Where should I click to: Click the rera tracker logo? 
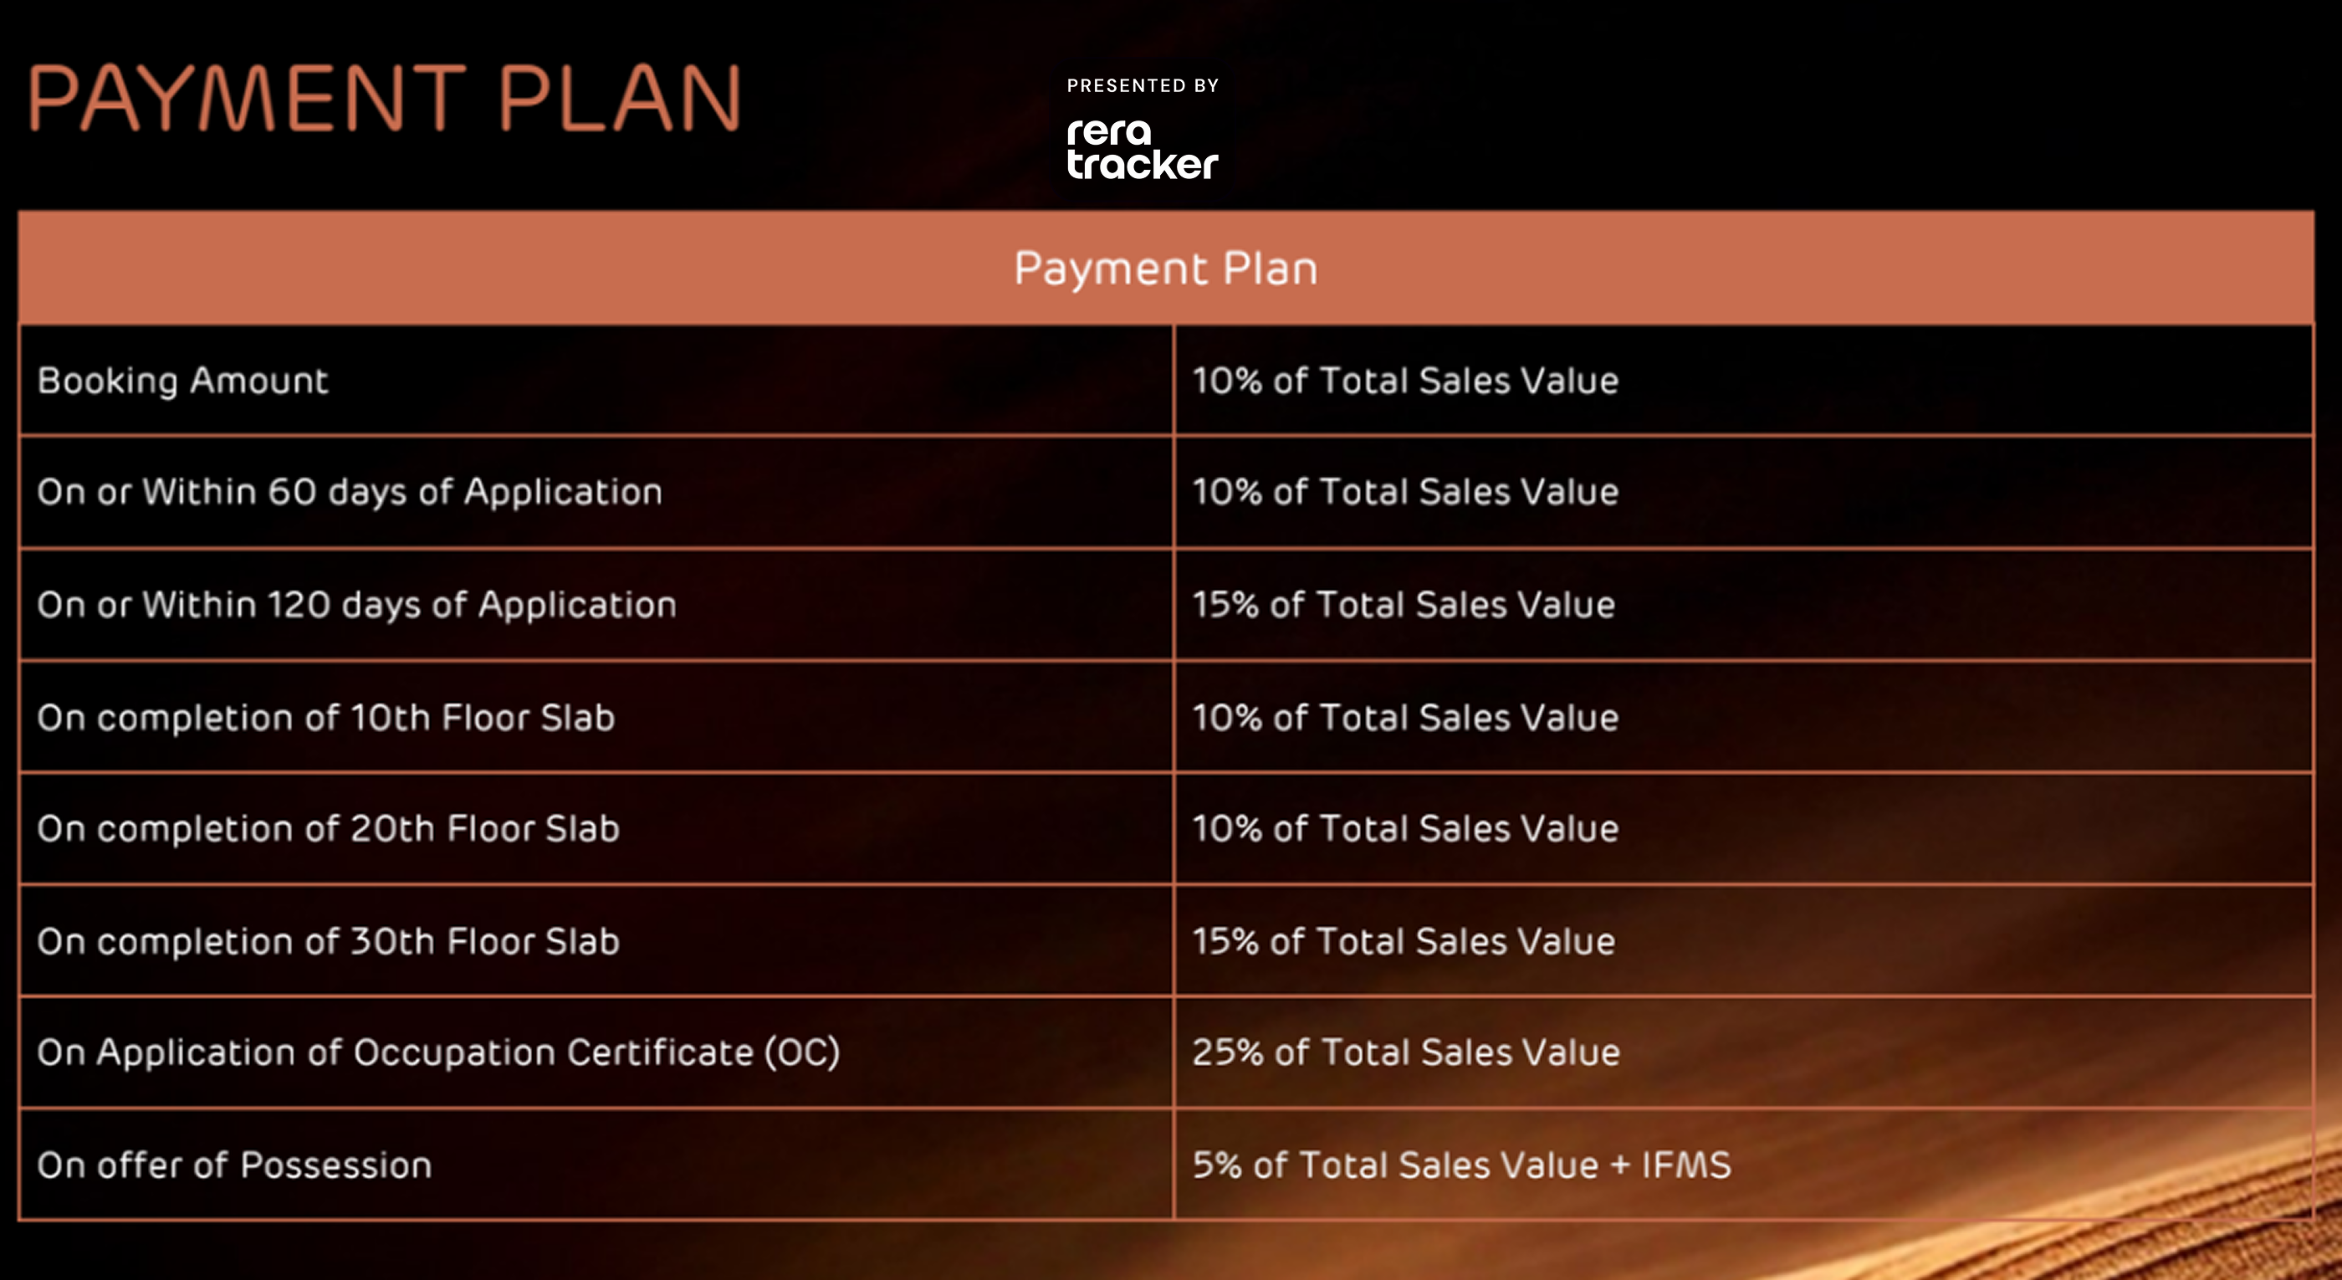(1141, 148)
